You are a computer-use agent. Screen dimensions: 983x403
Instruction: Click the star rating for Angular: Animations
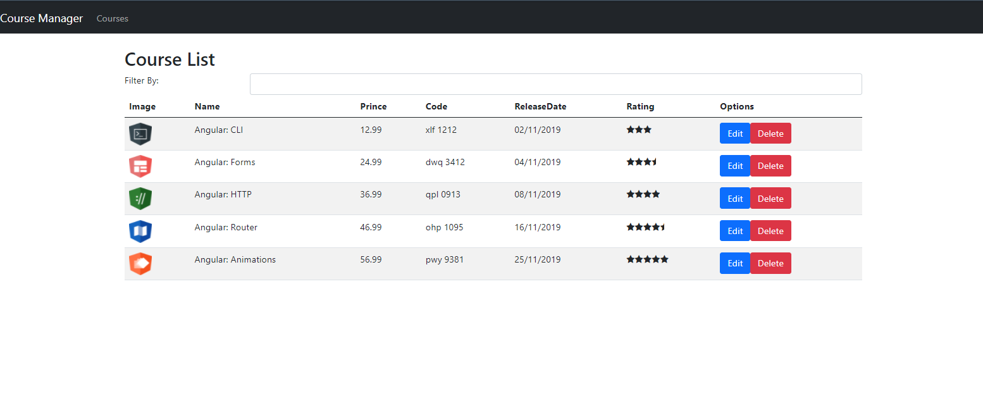point(648,259)
